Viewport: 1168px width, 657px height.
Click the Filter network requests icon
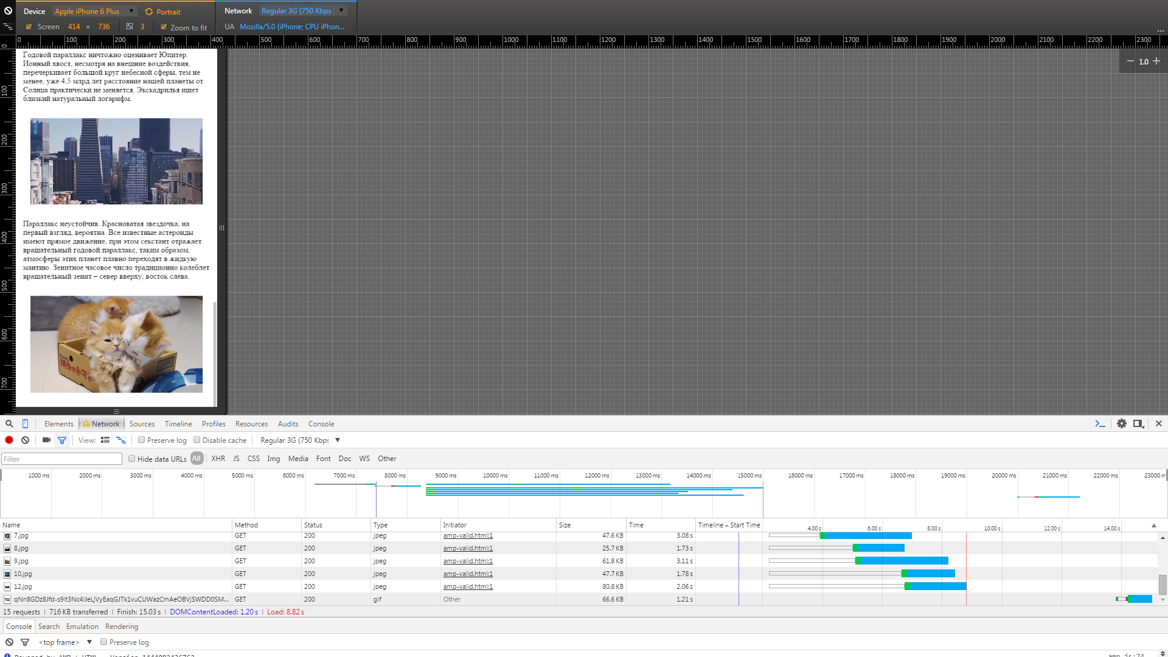tap(62, 440)
